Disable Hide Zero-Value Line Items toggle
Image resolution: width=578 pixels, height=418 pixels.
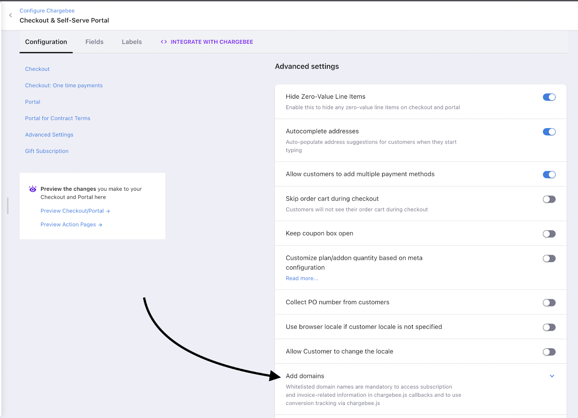pyautogui.click(x=549, y=97)
